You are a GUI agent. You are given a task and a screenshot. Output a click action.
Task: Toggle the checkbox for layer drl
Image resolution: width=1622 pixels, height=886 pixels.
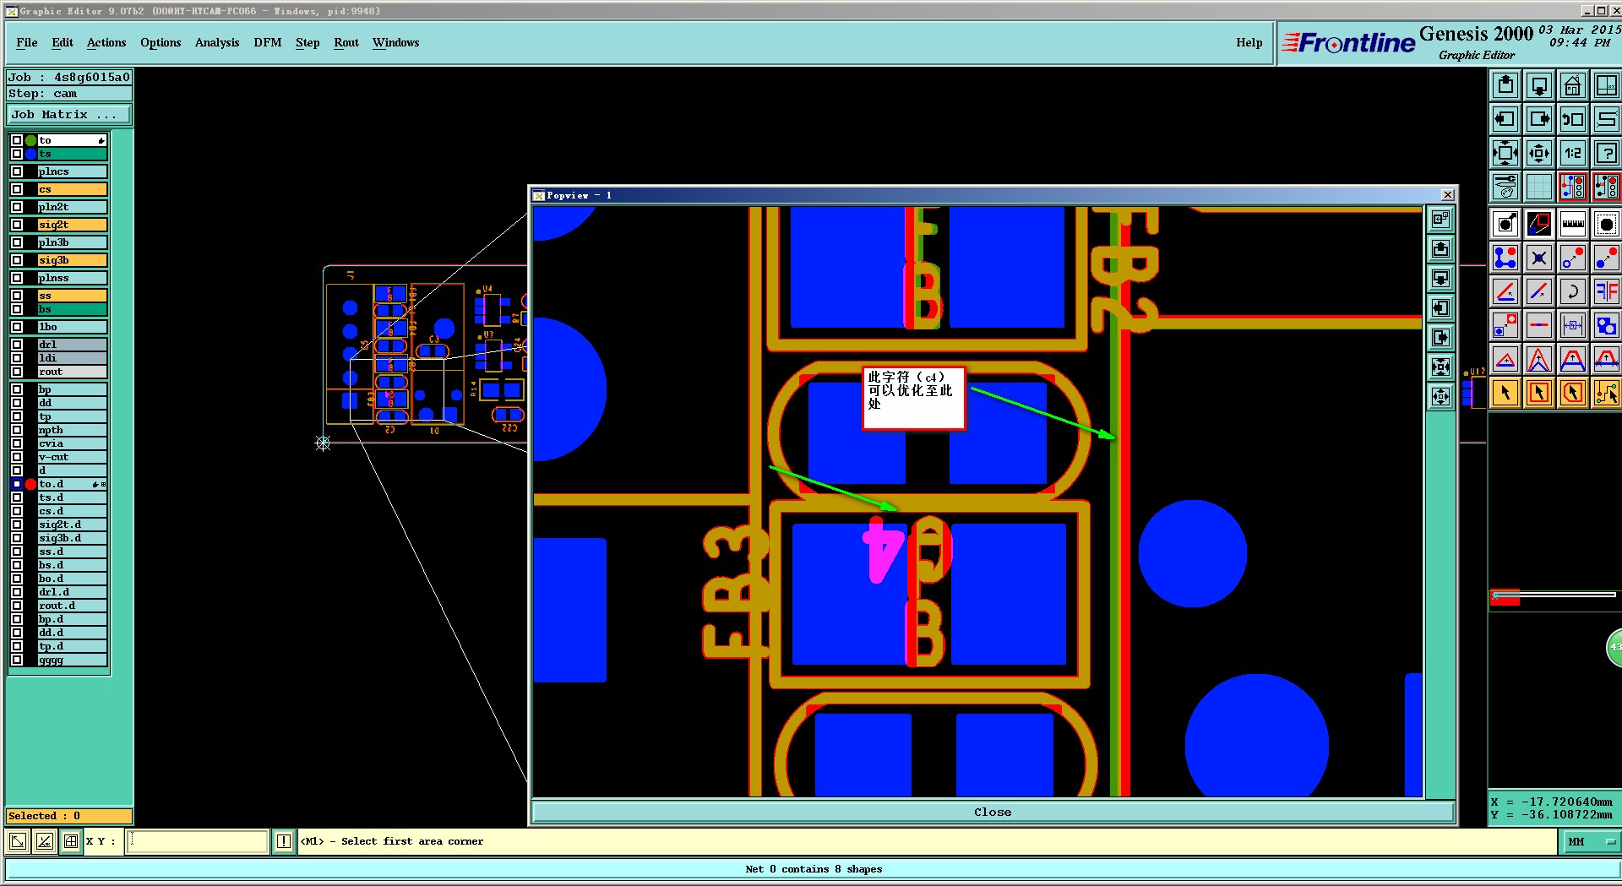(17, 345)
